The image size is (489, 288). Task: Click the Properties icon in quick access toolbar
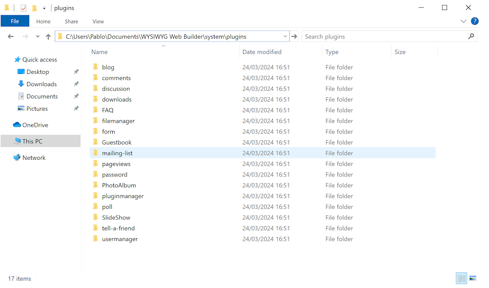(23, 8)
